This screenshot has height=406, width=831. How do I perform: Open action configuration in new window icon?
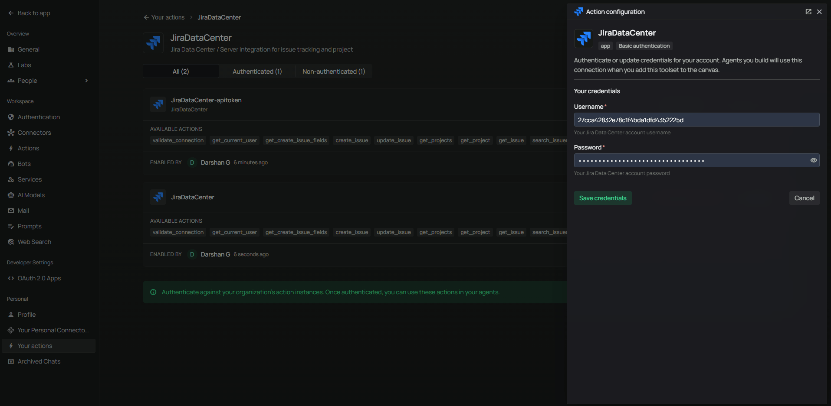point(808,12)
